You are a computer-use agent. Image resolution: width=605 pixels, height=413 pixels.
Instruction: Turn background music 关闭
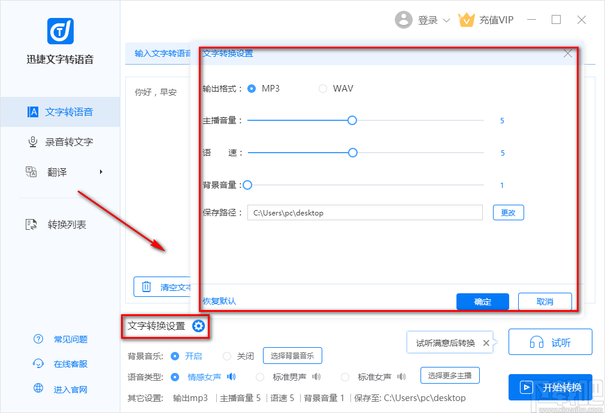(227, 356)
